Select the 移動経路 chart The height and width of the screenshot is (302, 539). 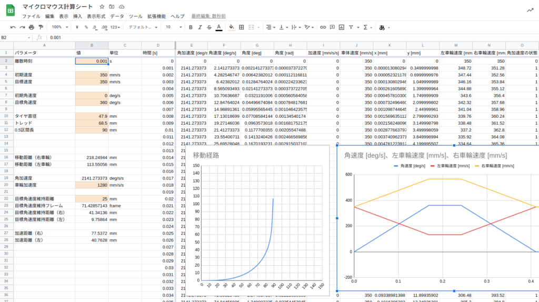pos(257,220)
